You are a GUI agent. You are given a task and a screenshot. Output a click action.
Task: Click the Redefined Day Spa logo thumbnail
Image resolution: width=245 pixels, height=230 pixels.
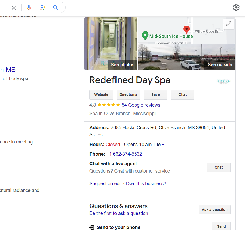click(x=223, y=82)
